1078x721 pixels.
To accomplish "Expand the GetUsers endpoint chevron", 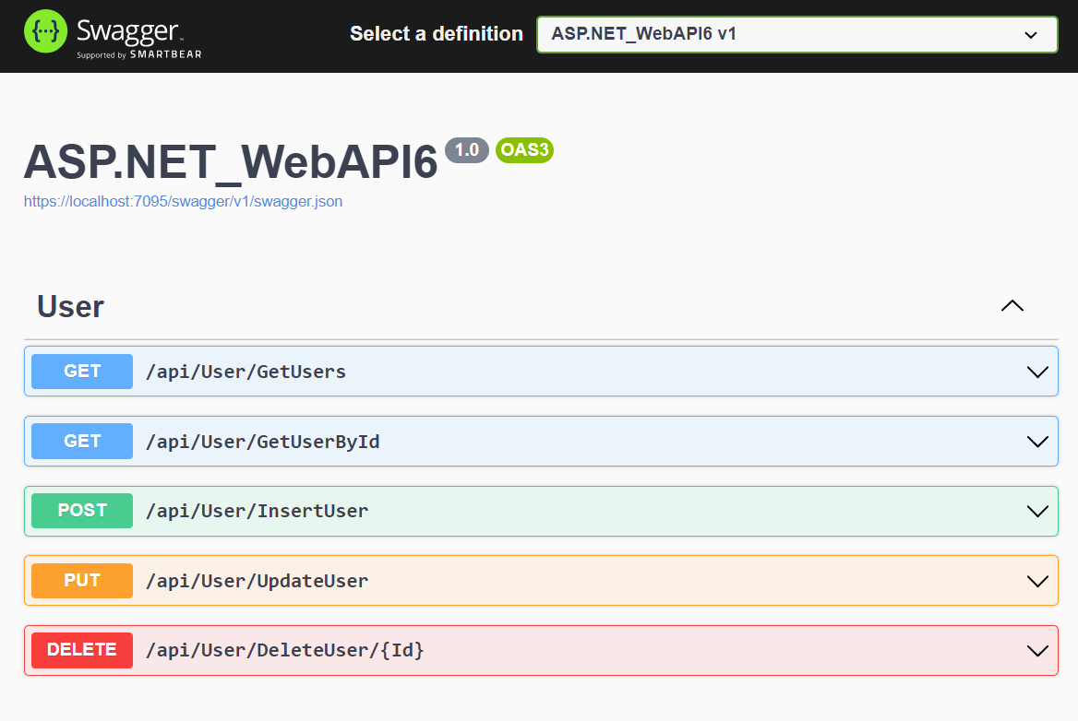I will click(1037, 372).
